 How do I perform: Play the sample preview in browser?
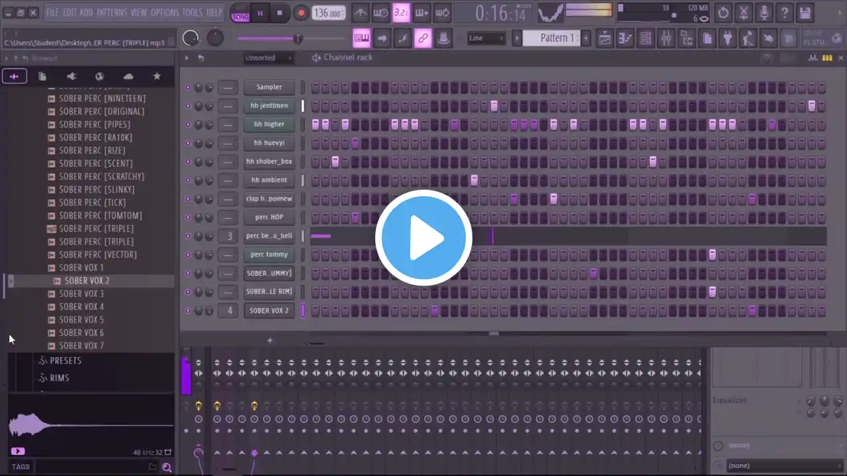(18, 452)
